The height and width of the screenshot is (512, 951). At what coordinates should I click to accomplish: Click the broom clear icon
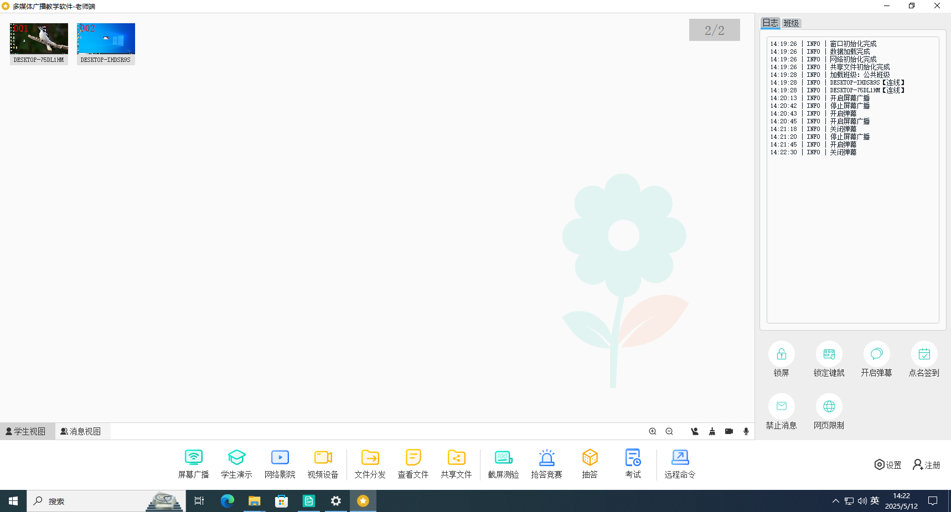(712, 431)
